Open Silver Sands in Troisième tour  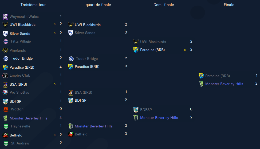20,34
